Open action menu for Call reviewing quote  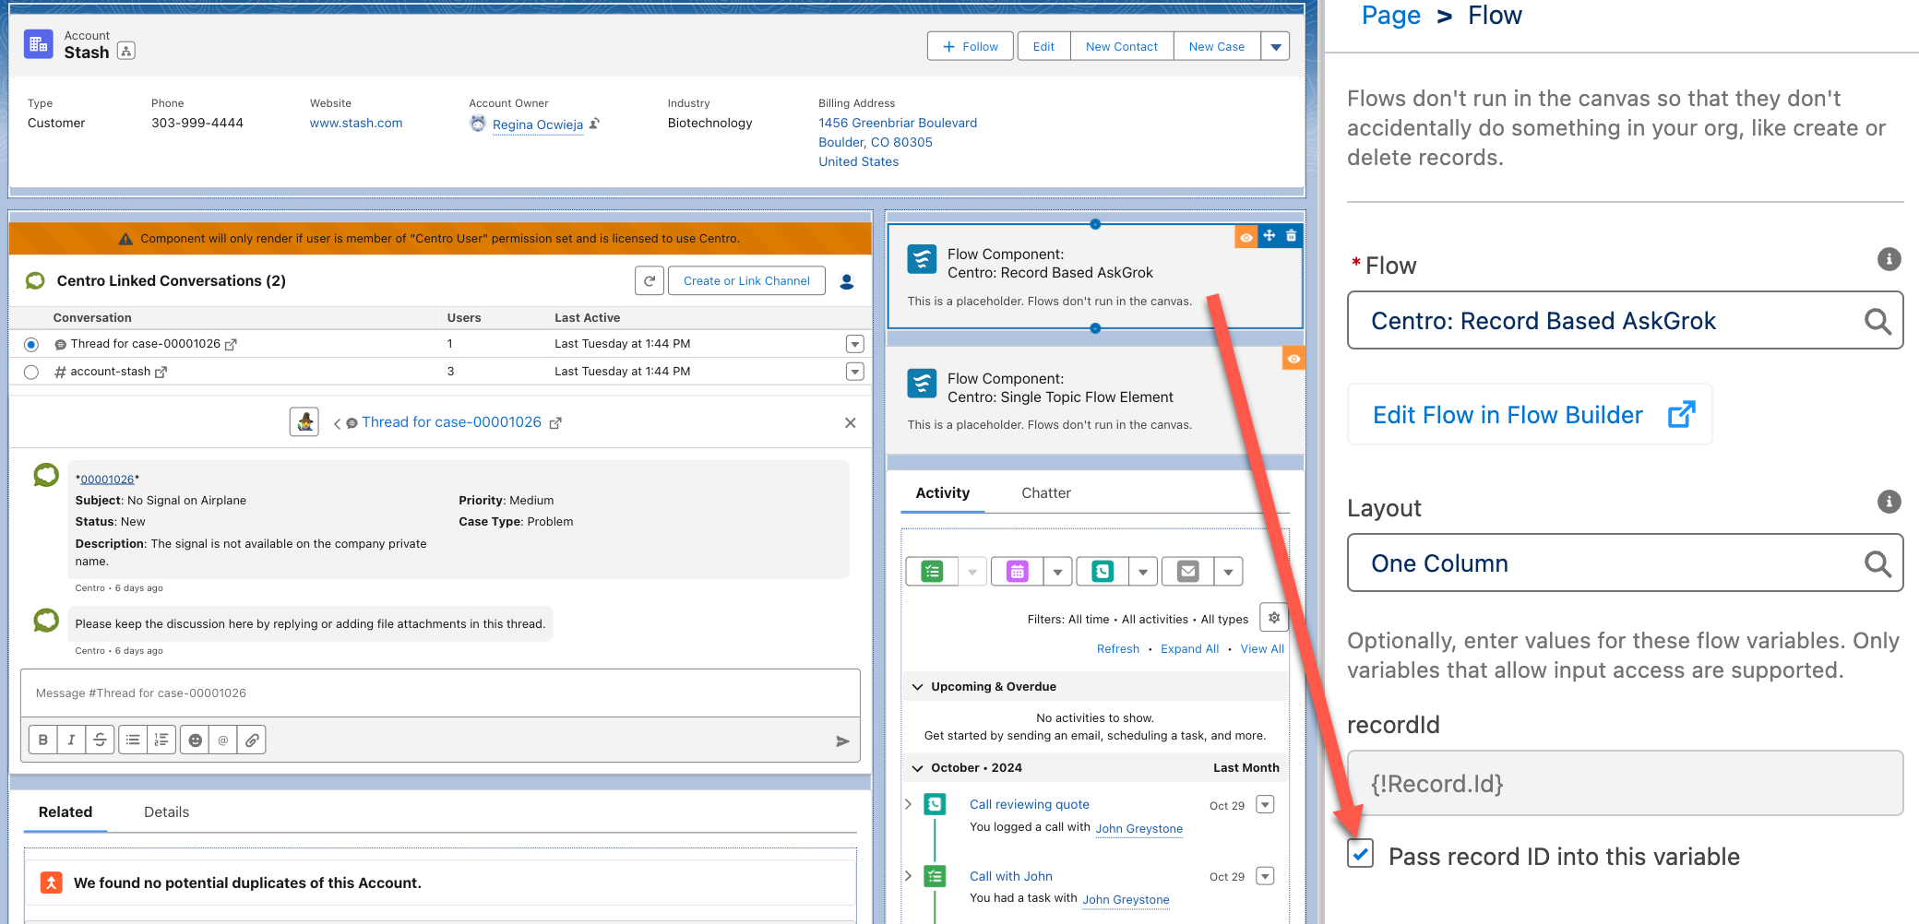pyautogui.click(x=1266, y=804)
